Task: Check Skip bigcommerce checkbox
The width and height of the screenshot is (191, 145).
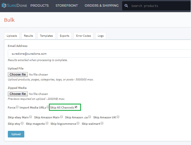Action: pyautogui.click(x=78, y=123)
